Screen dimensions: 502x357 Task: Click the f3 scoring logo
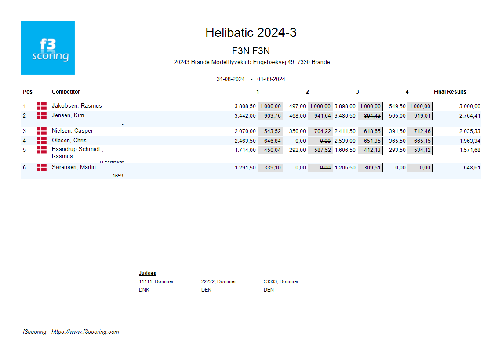point(48,48)
